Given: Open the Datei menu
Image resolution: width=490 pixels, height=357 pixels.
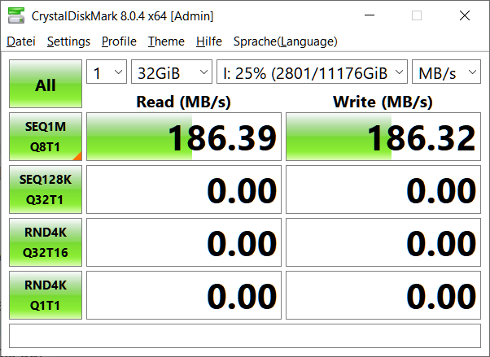Looking at the screenshot, I should click(21, 41).
